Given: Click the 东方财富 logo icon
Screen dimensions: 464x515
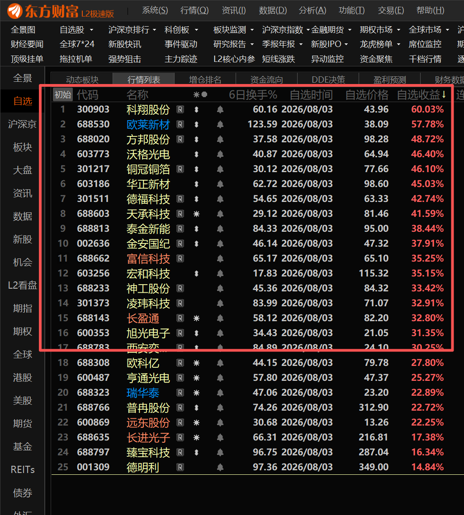Looking at the screenshot, I should click(x=15, y=11).
